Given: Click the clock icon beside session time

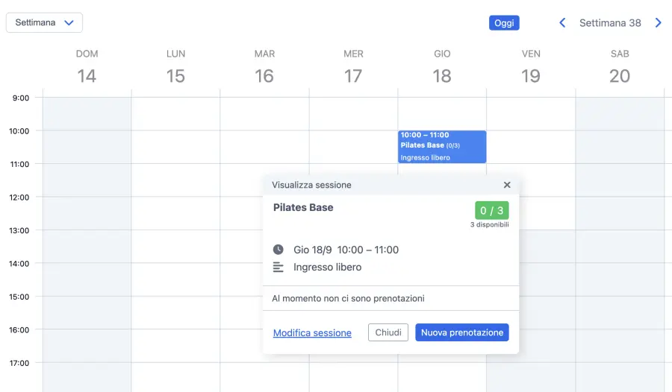Looking at the screenshot, I should coord(279,250).
